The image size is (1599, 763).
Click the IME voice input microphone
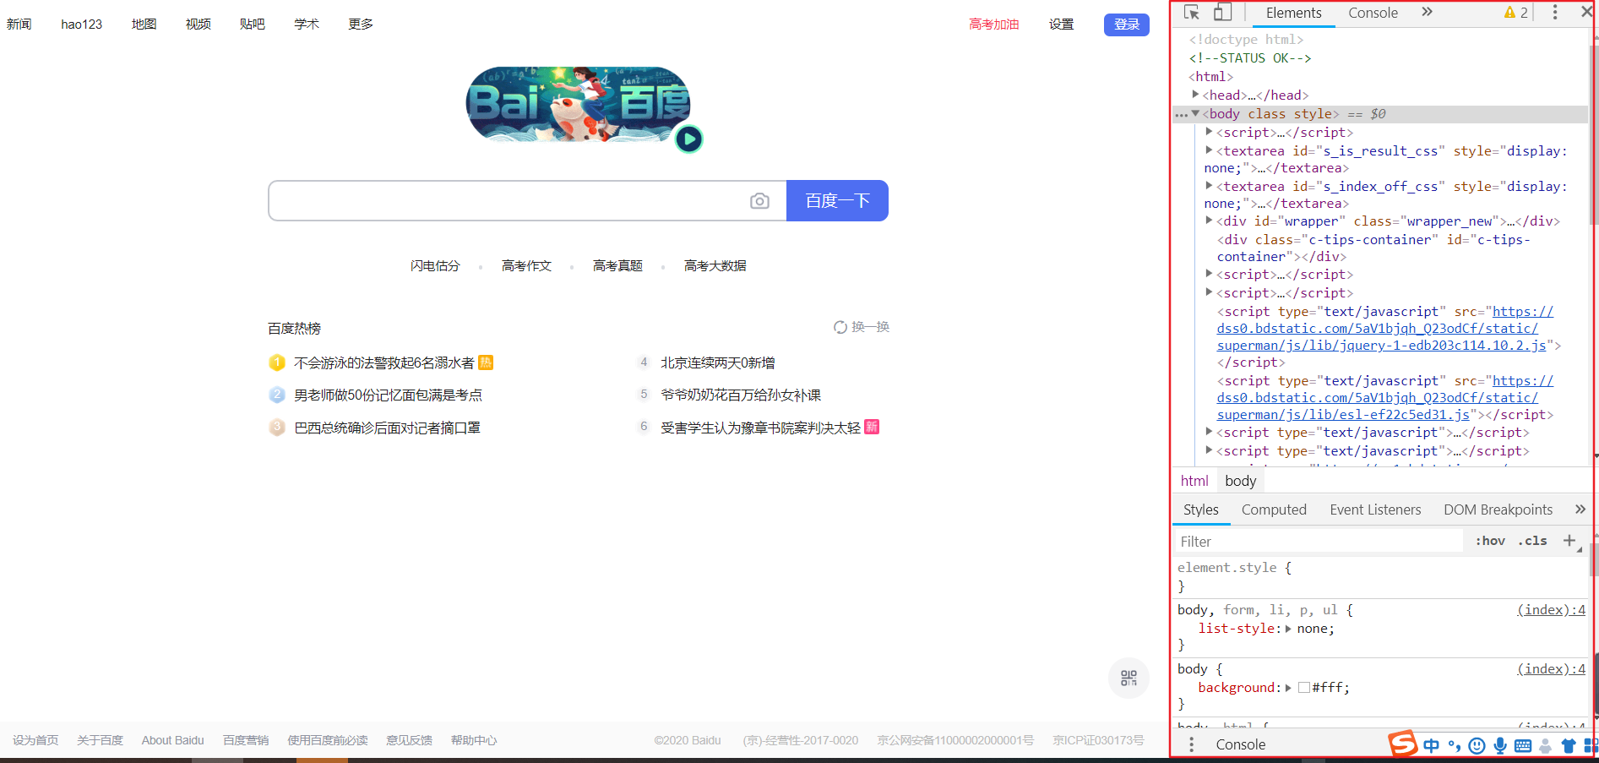tap(1500, 745)
